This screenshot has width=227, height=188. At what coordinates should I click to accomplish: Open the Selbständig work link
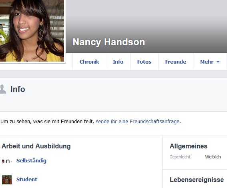point(31,161)
